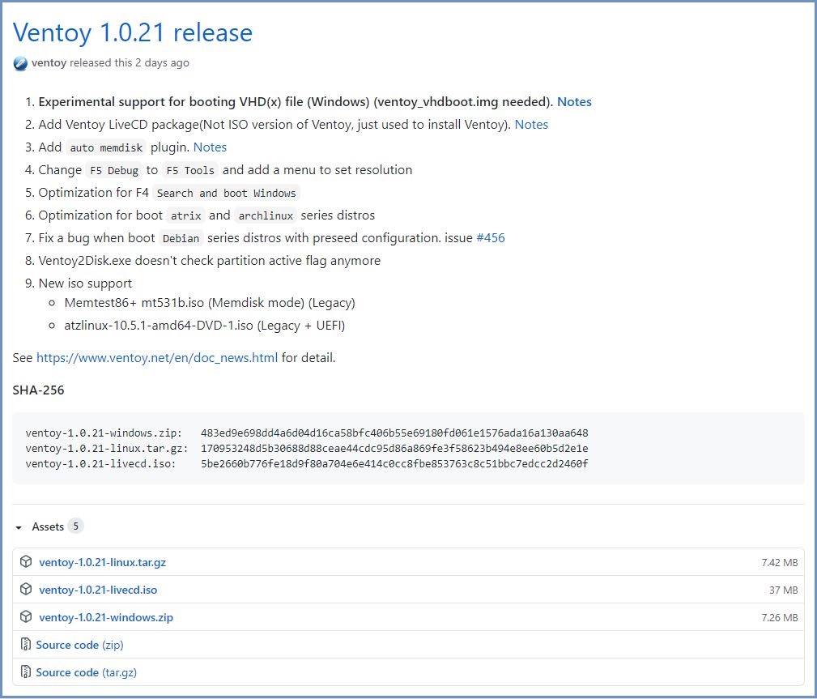Image resolution: width=817 pixels, height=699 pixels.
Task: Open Notes link for Ventoy LiveCD package
Action: pyautogui.click(x=531, y=125)
